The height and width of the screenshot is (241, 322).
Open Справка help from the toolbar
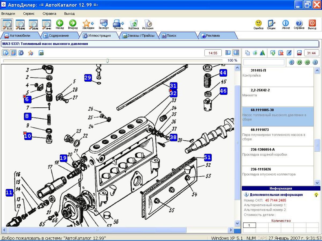pos(299,24)
